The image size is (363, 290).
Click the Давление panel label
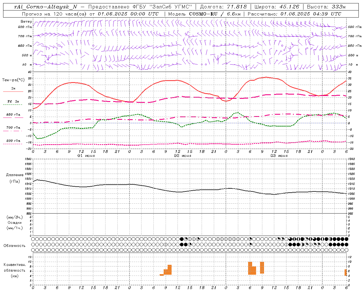coord(15,175)
